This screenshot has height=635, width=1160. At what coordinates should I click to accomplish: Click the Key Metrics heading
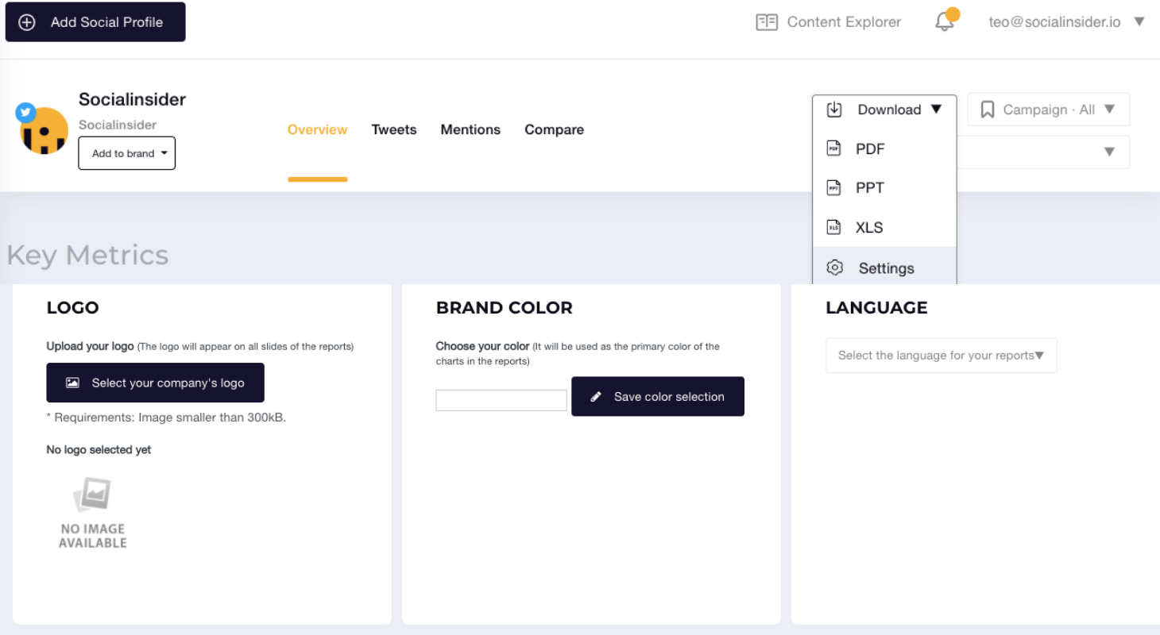pos(87,255)
